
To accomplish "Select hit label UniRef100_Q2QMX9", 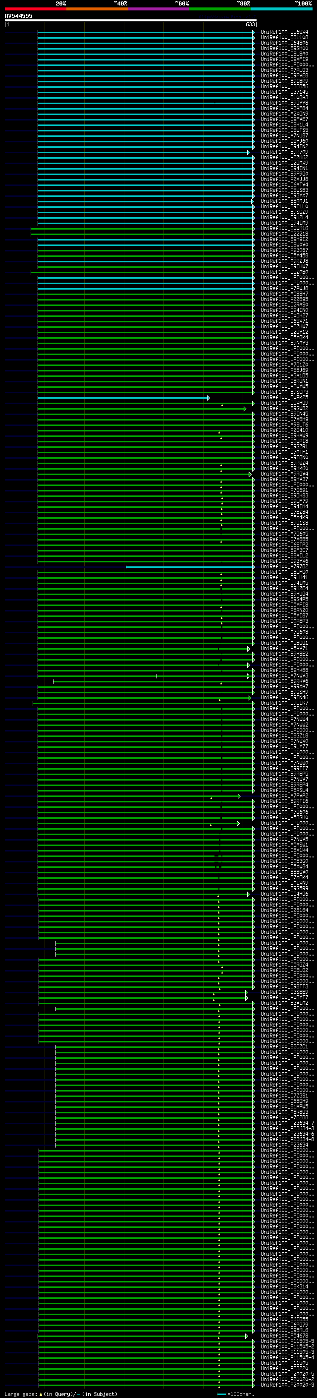I will click(x=284, y=163).
